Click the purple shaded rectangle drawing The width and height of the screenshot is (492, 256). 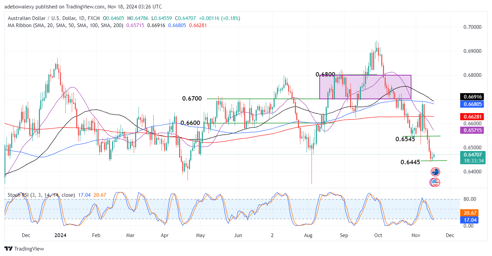(365, 87)
